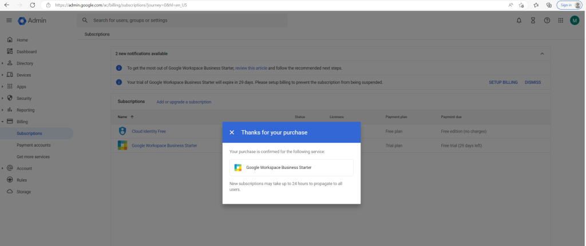The image size is (586, 246).
Task: Click the Home sidebar icon
Action: click(10, 40)
